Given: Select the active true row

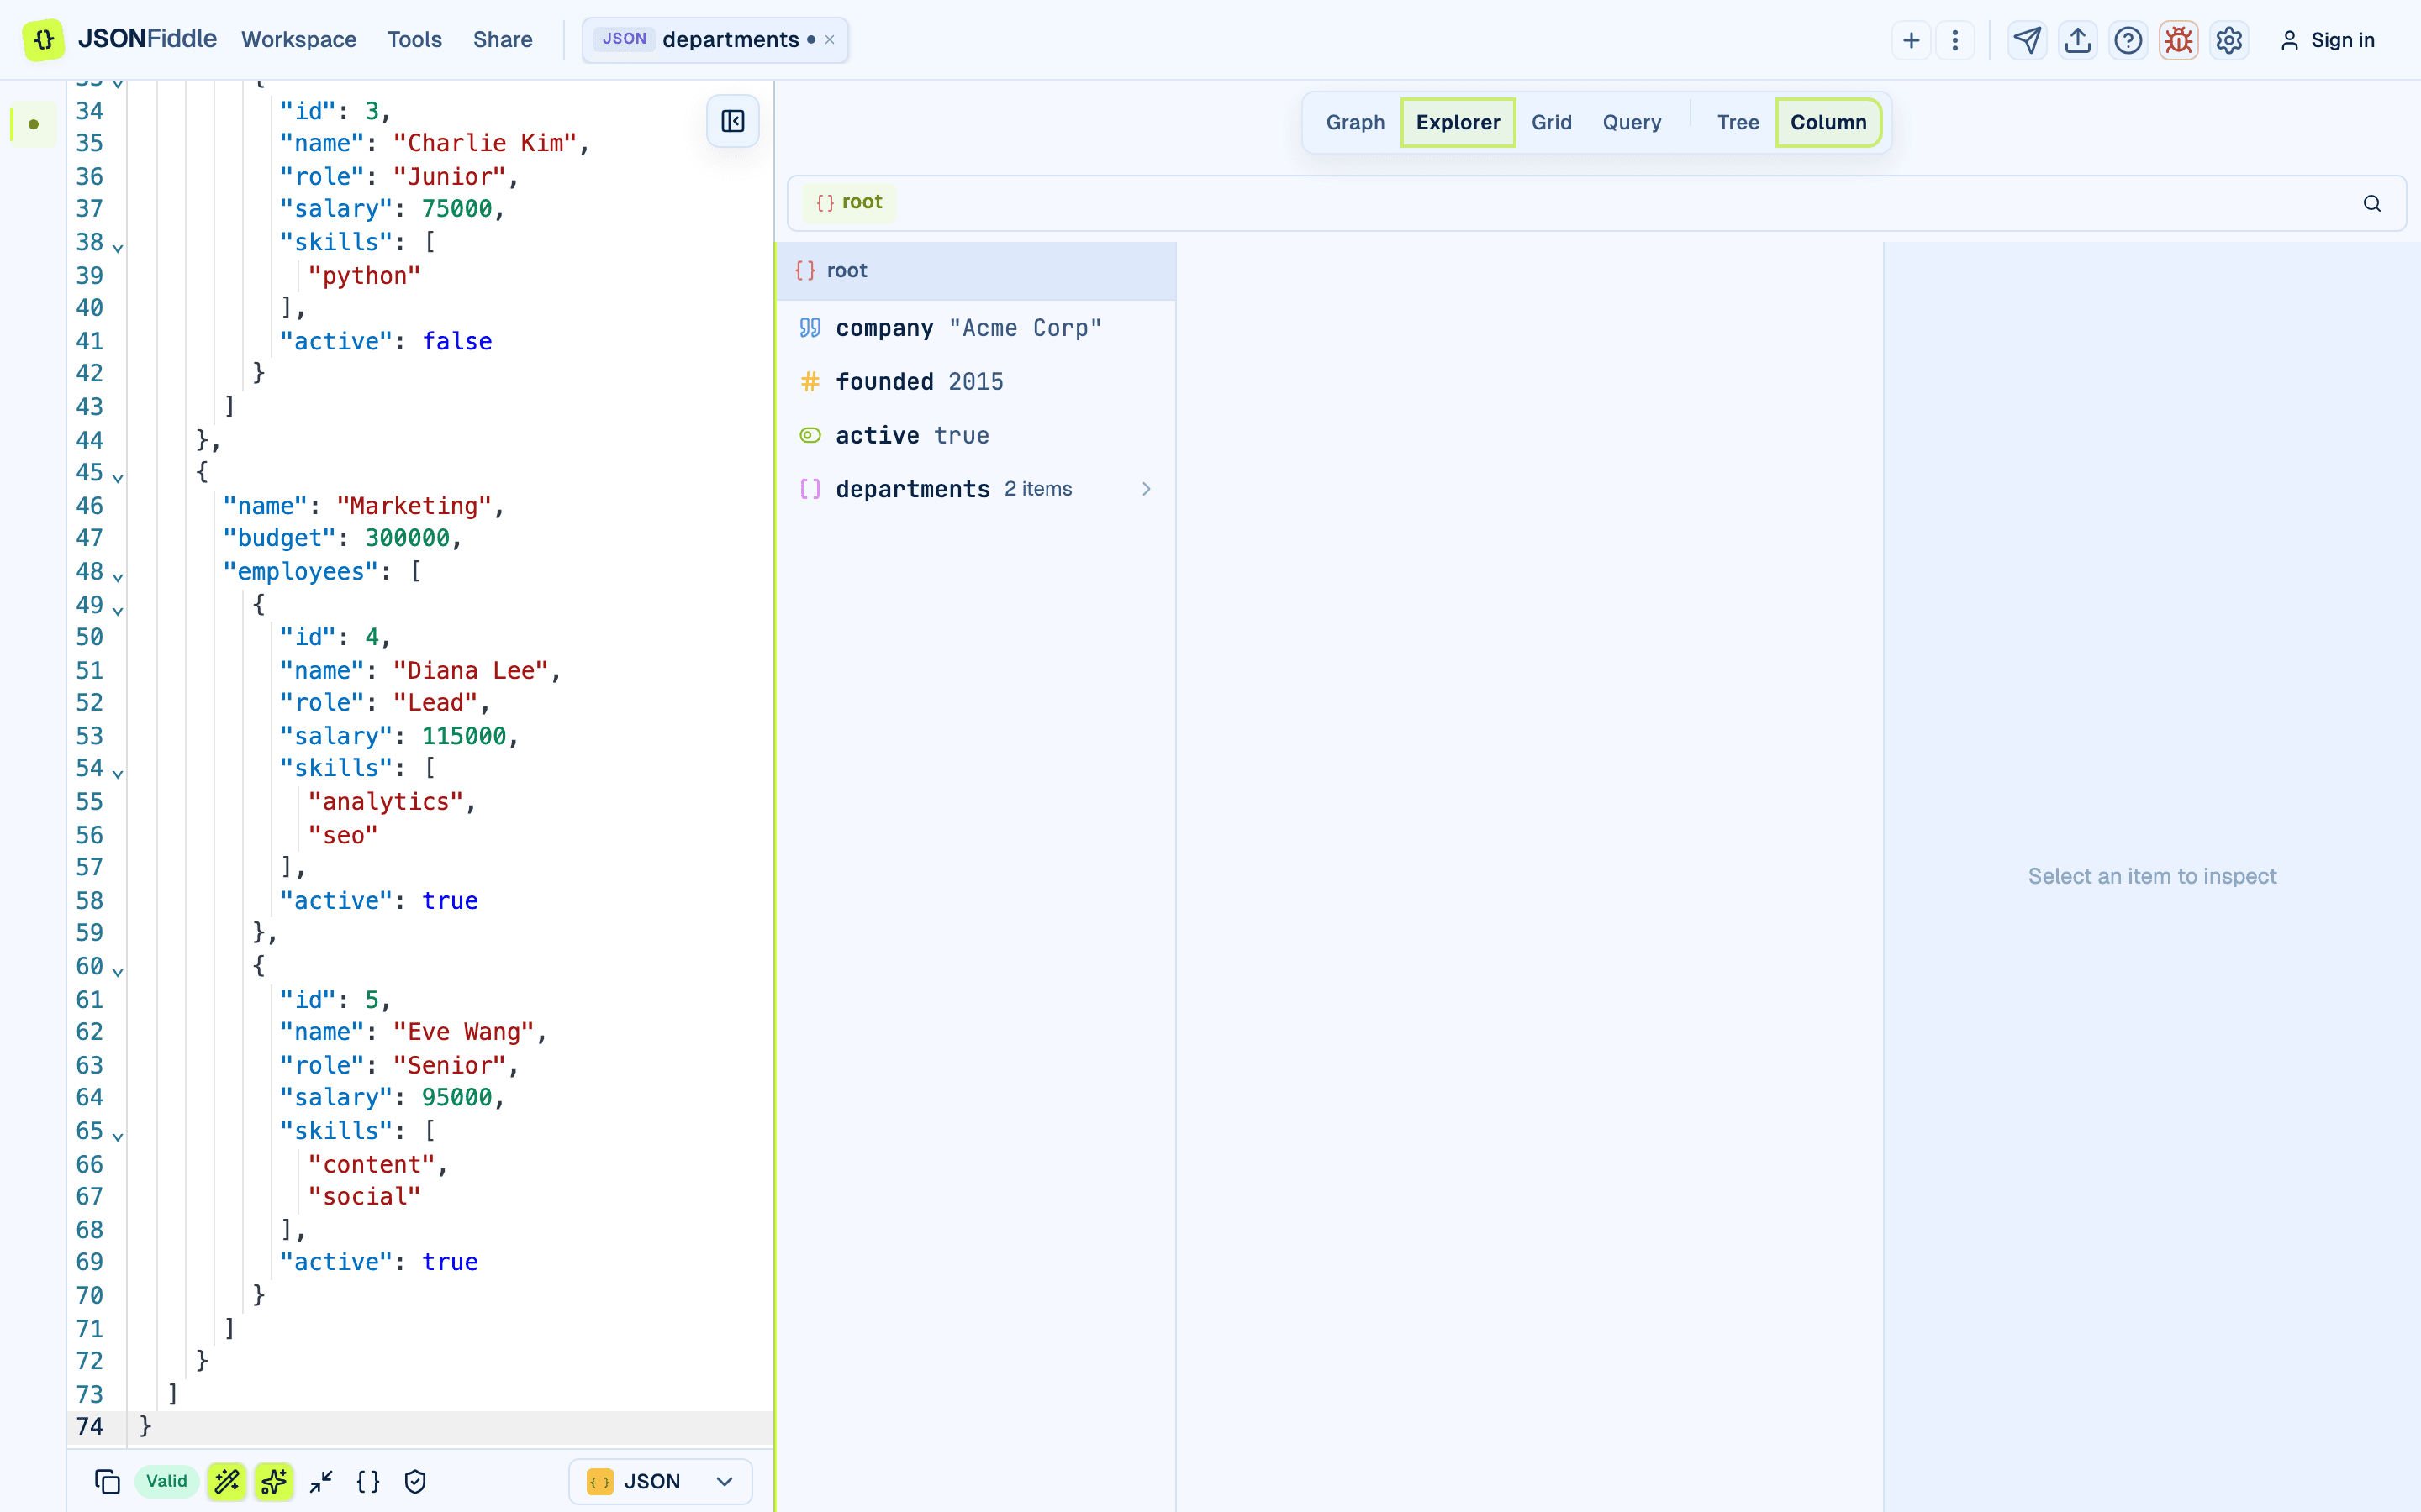Looking at the screenshot, I should point(977,435).
